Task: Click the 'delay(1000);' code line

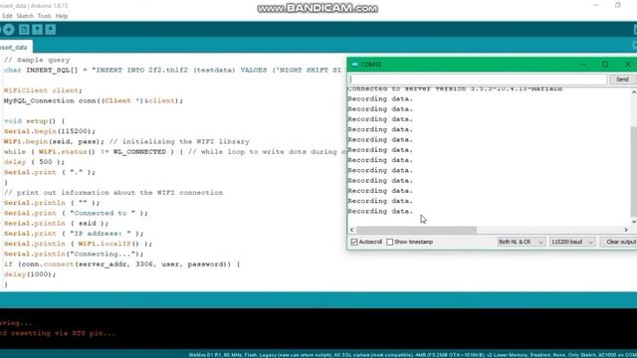Action: tap(30, 274)
